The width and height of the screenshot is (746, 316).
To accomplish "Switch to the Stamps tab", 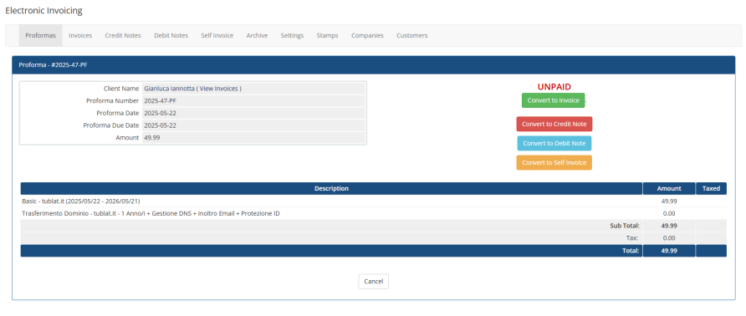I will pos(327,36).
